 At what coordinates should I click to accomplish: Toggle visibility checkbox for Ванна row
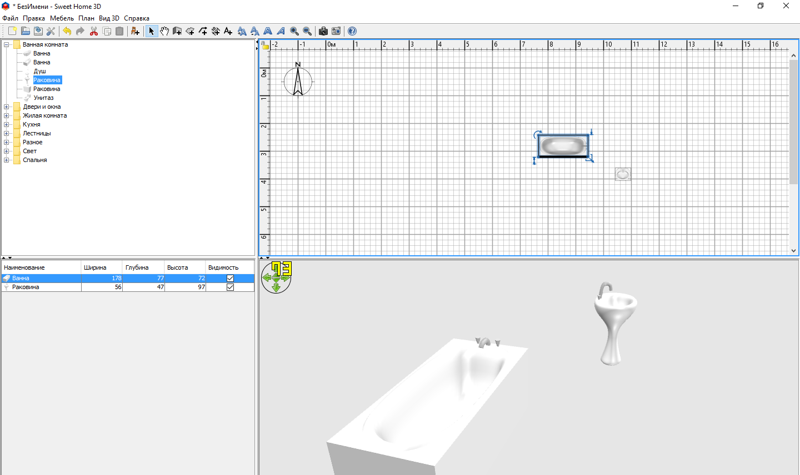point(230,279)
